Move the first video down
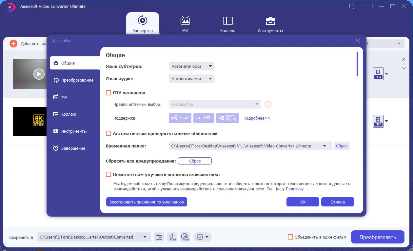 click(404, 68)
